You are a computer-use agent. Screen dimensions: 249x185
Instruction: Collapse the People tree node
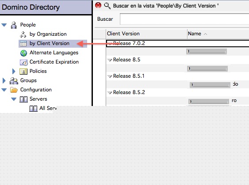4,25
